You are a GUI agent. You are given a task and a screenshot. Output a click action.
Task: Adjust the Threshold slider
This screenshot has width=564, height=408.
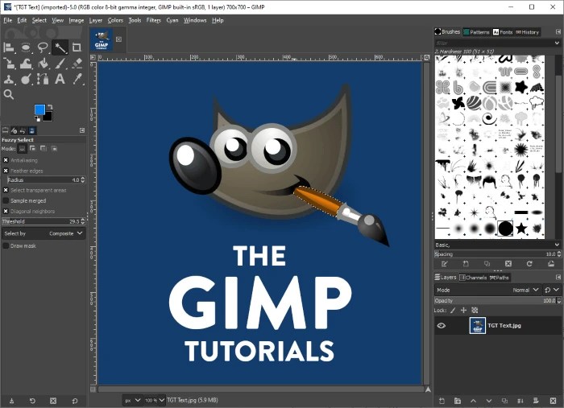pyautogui.click(x=44, y=221)
